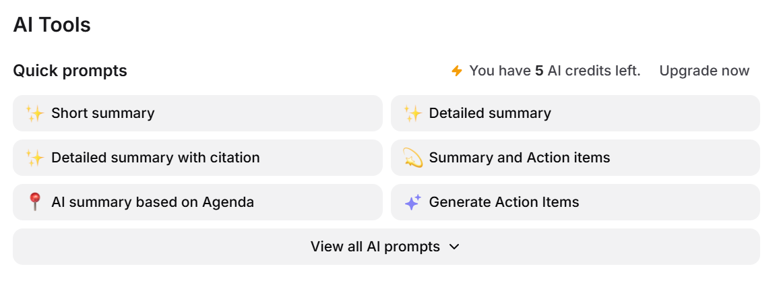Click sparkles icon of Detailed summary with citation
Viewport: 779px width, 281px height.
[34, 158]
